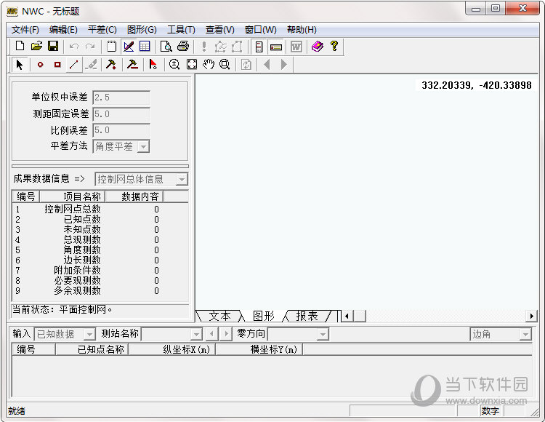The image size is (545, 422).
Task: Toggle the horizontal input bar icon
Action: [x=276, y=47]
